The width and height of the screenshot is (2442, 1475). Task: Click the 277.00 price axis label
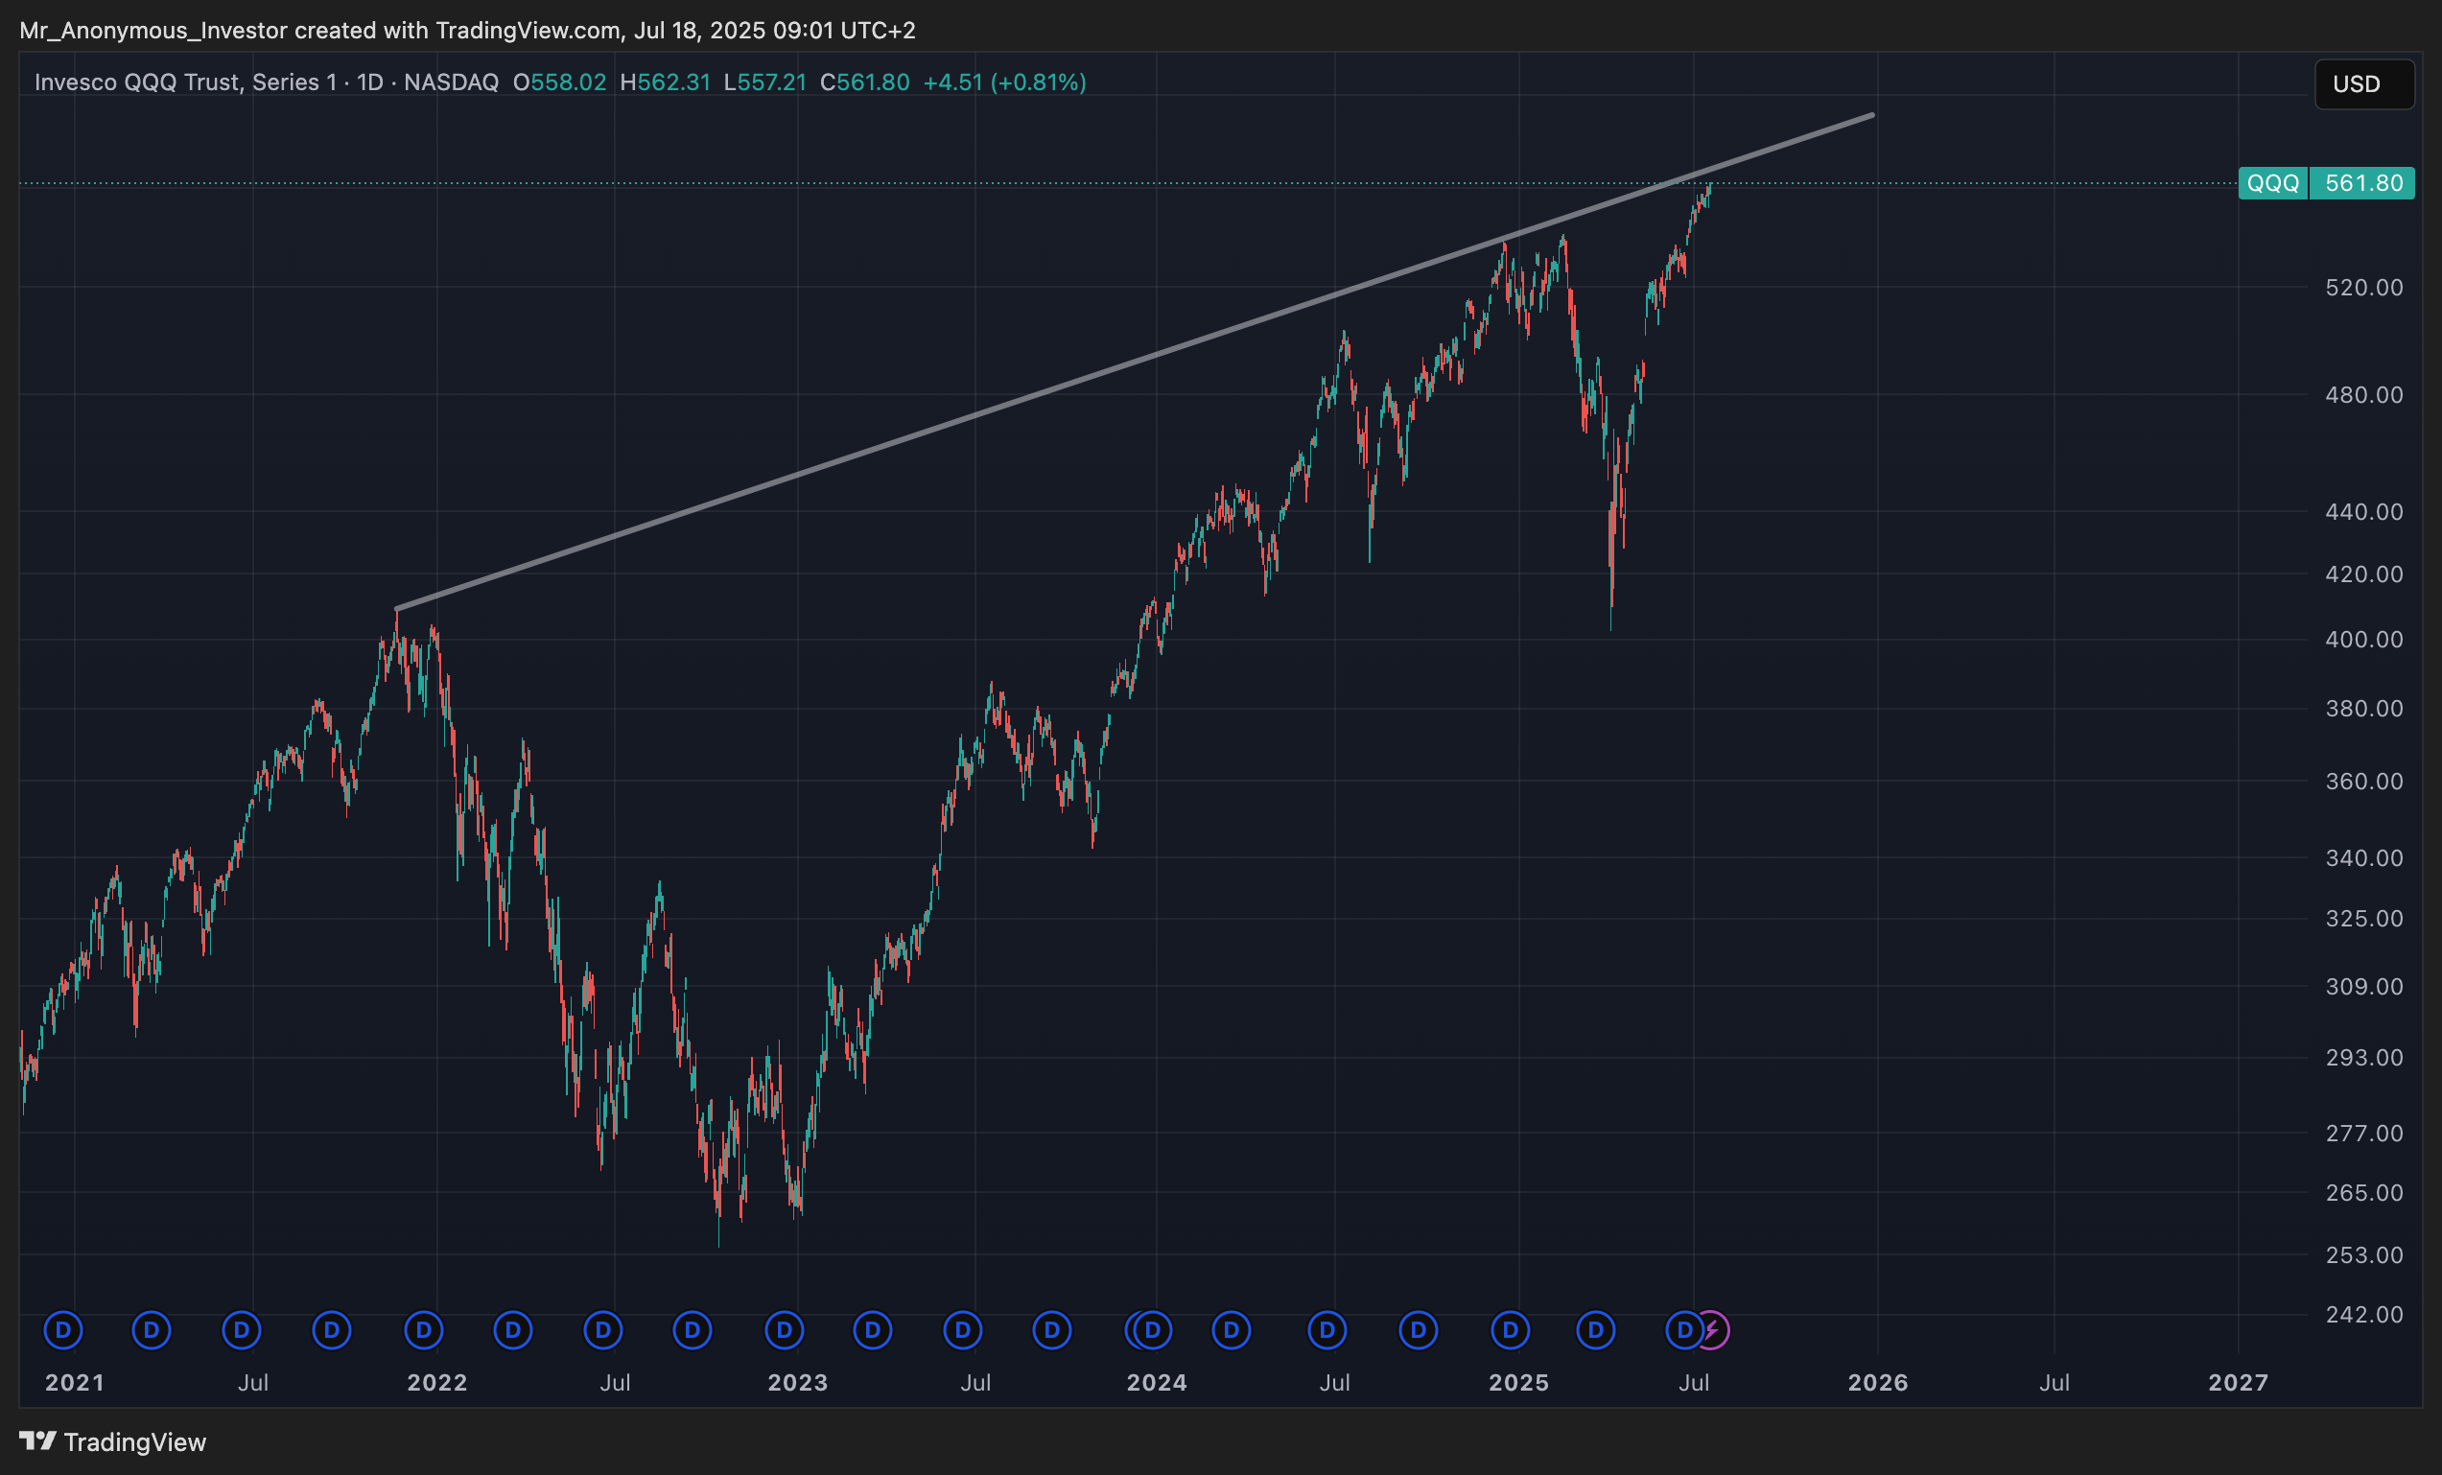(2364, 1133)
